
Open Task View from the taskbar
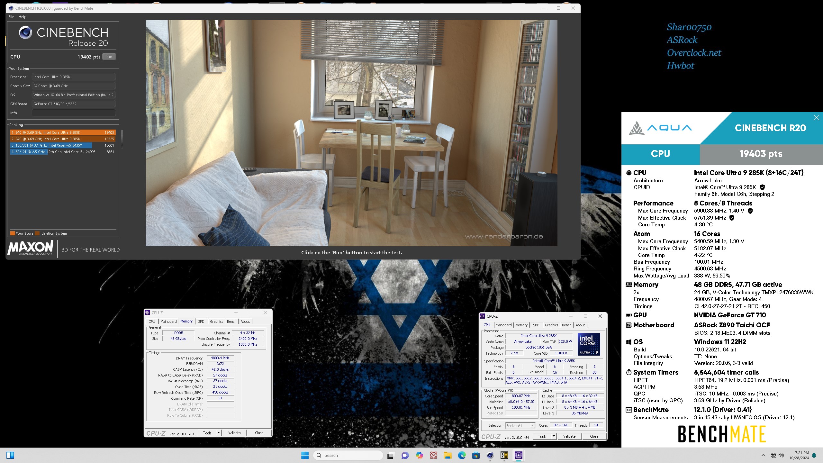point(390,455)
